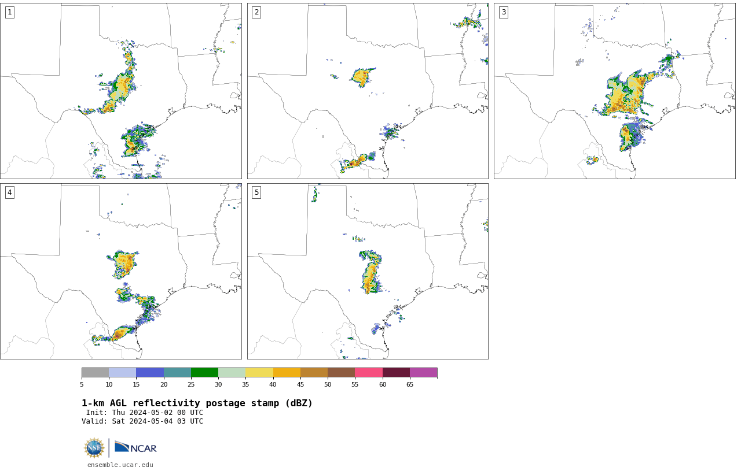
Task: Click the colorbar tick label 50
Action: click(x=328, y=384)
